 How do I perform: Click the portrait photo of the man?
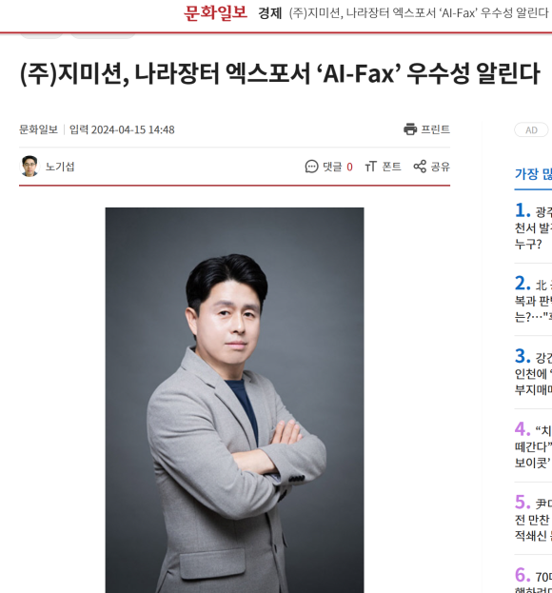pos(234,400)
